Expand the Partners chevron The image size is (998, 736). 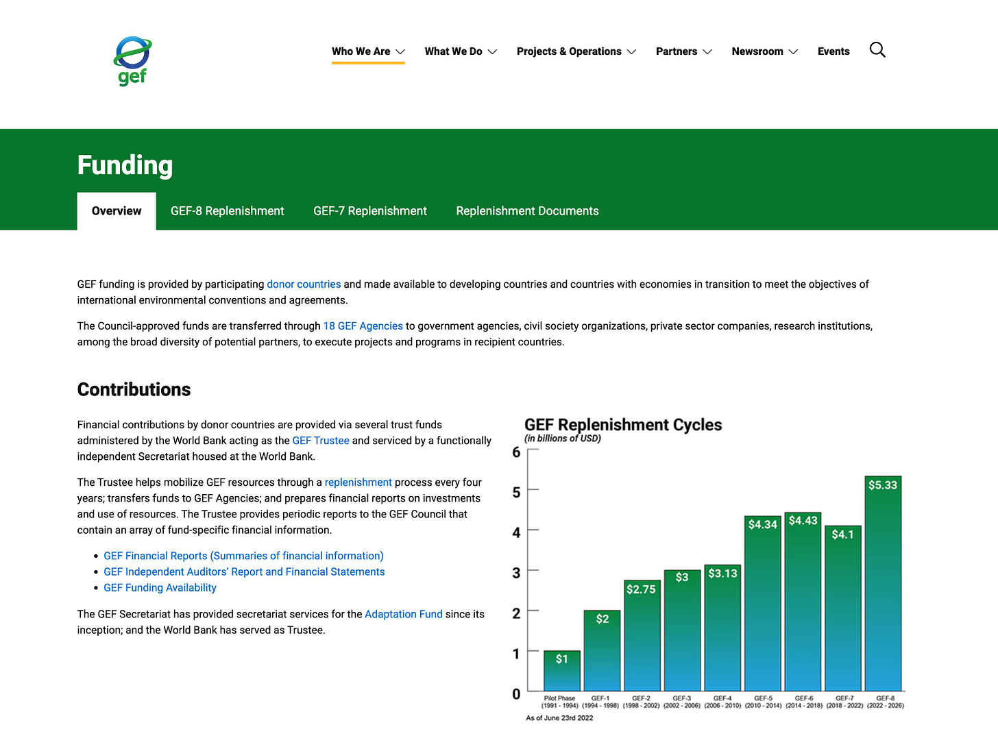click(707, 52)
